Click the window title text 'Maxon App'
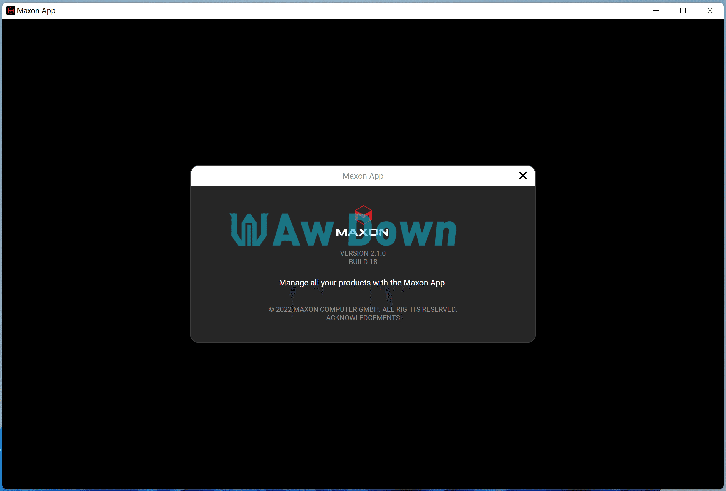Image resolution: width=726 pixels, height=491 pixels. tap(36, 10)
